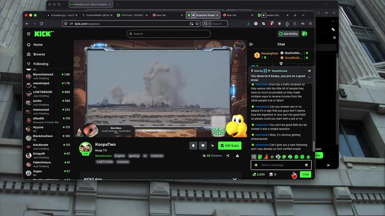Go back to the previous page
385x216 pixels.
27,24
